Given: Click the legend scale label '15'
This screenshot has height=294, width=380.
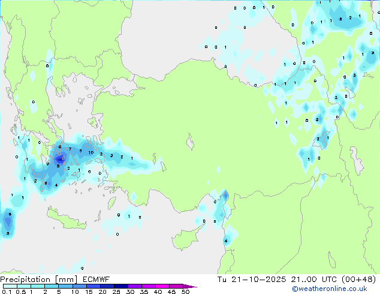Looking at the screenshot, I should tap(89, 292).
